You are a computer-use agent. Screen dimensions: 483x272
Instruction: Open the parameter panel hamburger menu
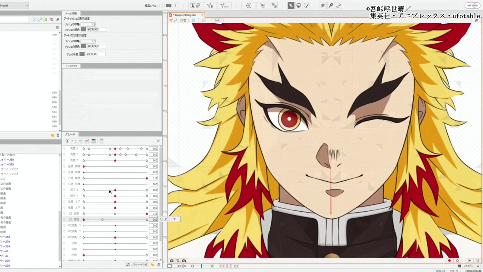158,141
